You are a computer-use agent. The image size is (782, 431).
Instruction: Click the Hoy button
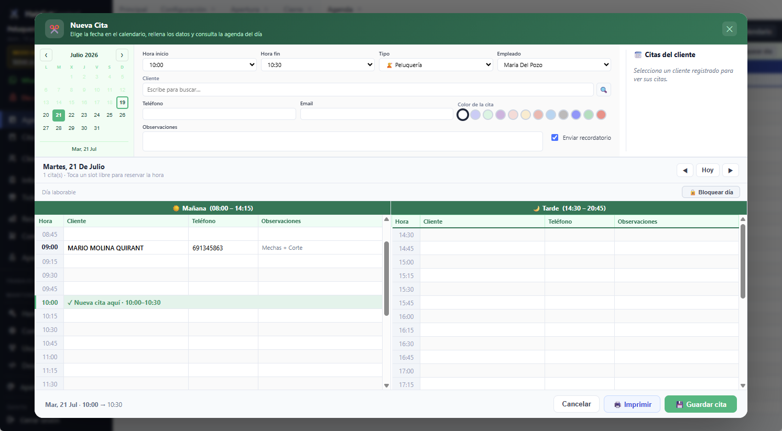[x=708, y=170]
